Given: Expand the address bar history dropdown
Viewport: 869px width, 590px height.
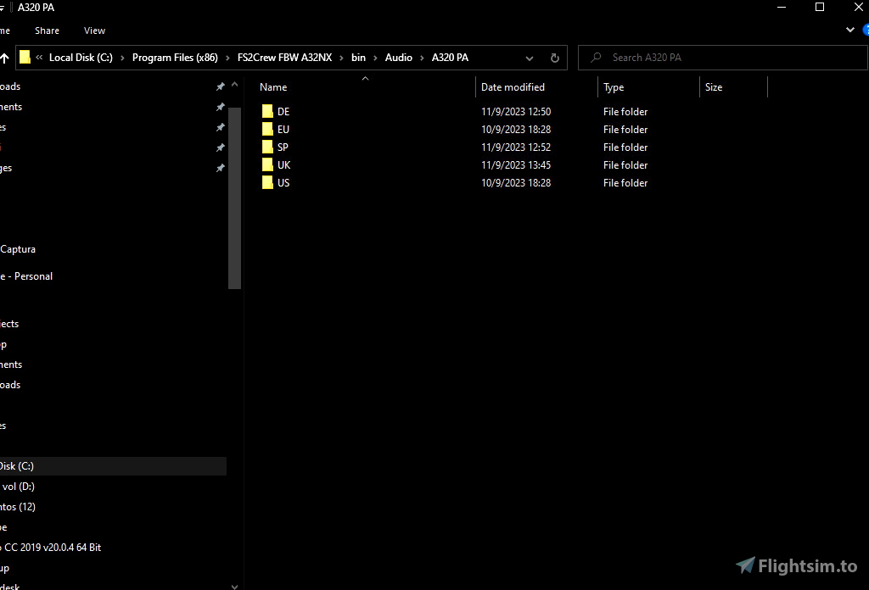Looking at the screenshot, I should 530,58.
